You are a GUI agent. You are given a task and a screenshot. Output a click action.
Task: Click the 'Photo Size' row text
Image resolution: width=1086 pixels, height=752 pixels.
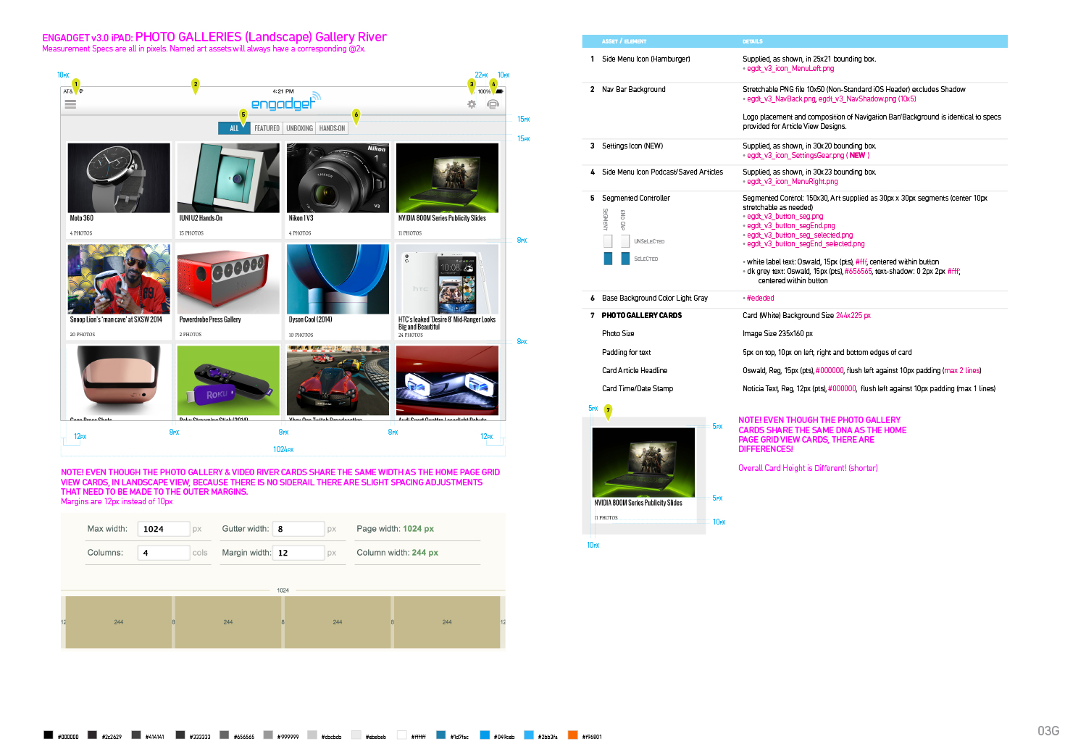click(618, 334)
